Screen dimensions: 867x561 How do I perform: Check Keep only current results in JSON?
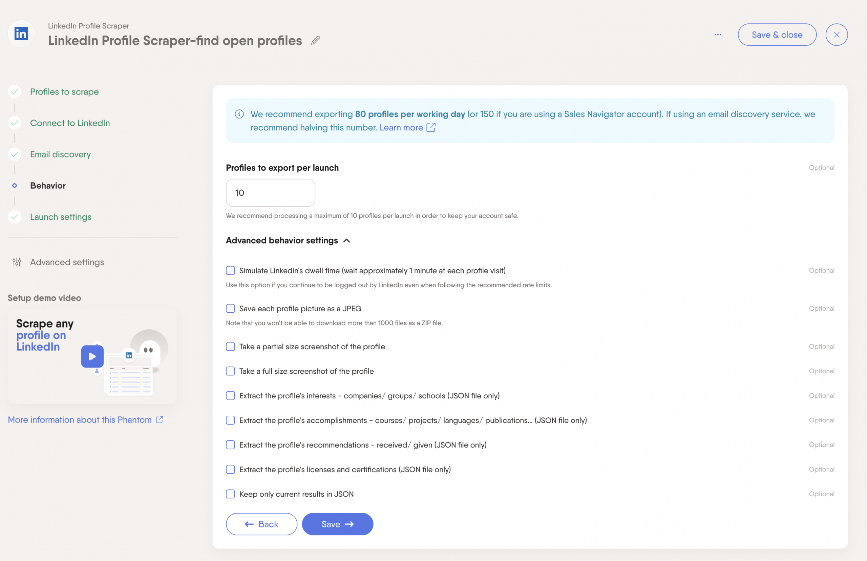[x=230, y=494]
